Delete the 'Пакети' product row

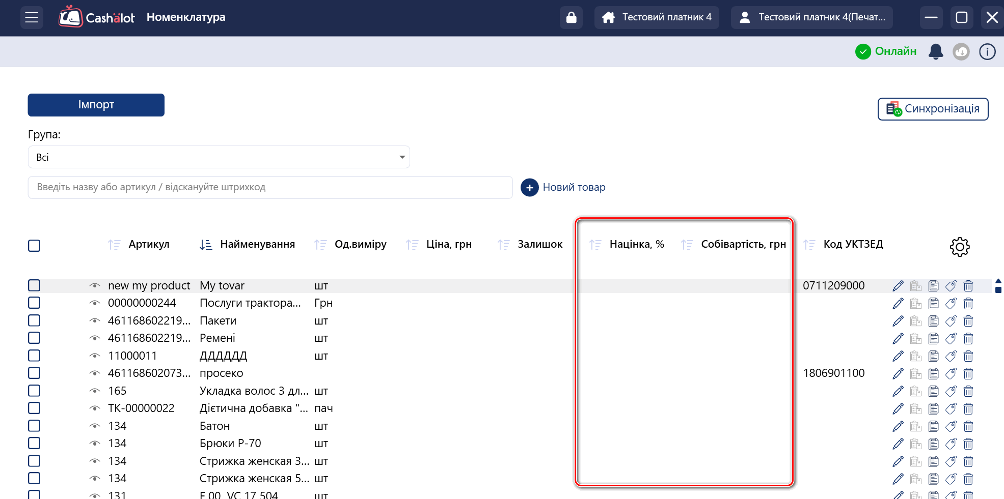point(968,321)
